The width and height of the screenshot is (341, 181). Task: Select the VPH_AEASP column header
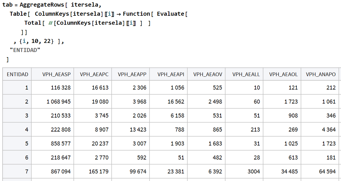click(x=56, y=74)
